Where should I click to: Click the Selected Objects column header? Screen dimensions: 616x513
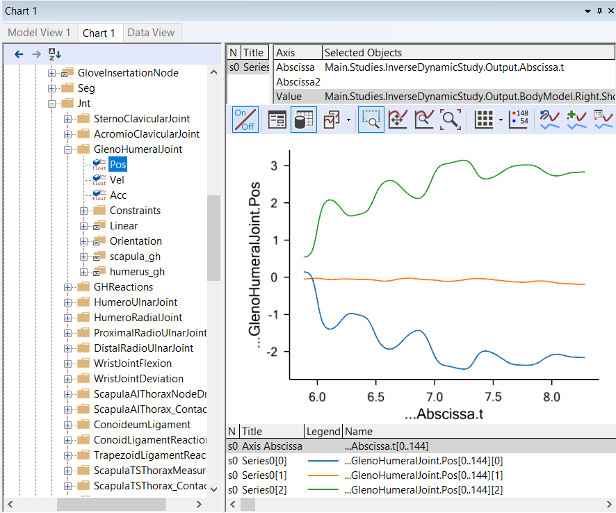point(469,53)
